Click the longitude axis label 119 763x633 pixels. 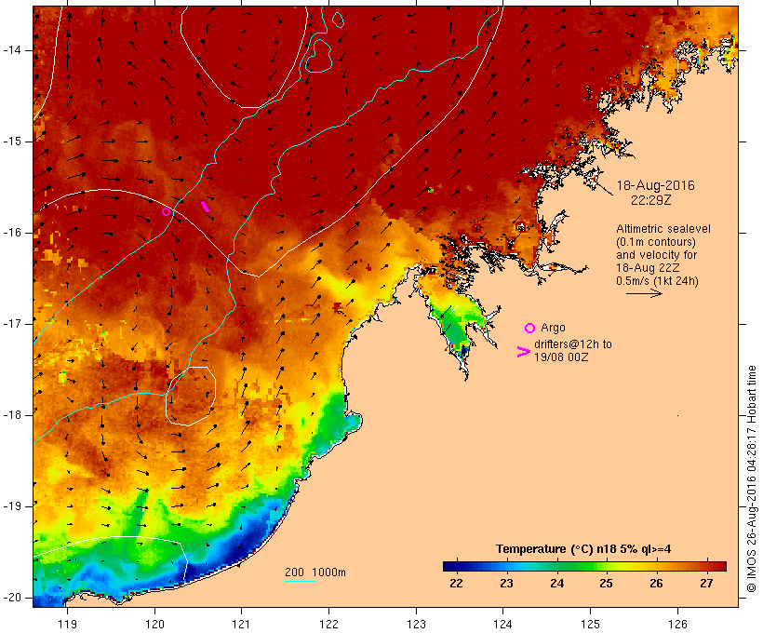click(x=67, y=624)
